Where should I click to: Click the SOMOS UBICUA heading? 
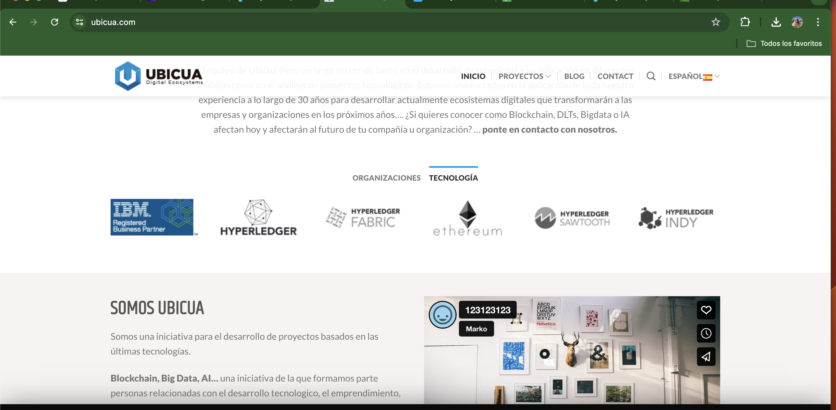coord(157,308)
